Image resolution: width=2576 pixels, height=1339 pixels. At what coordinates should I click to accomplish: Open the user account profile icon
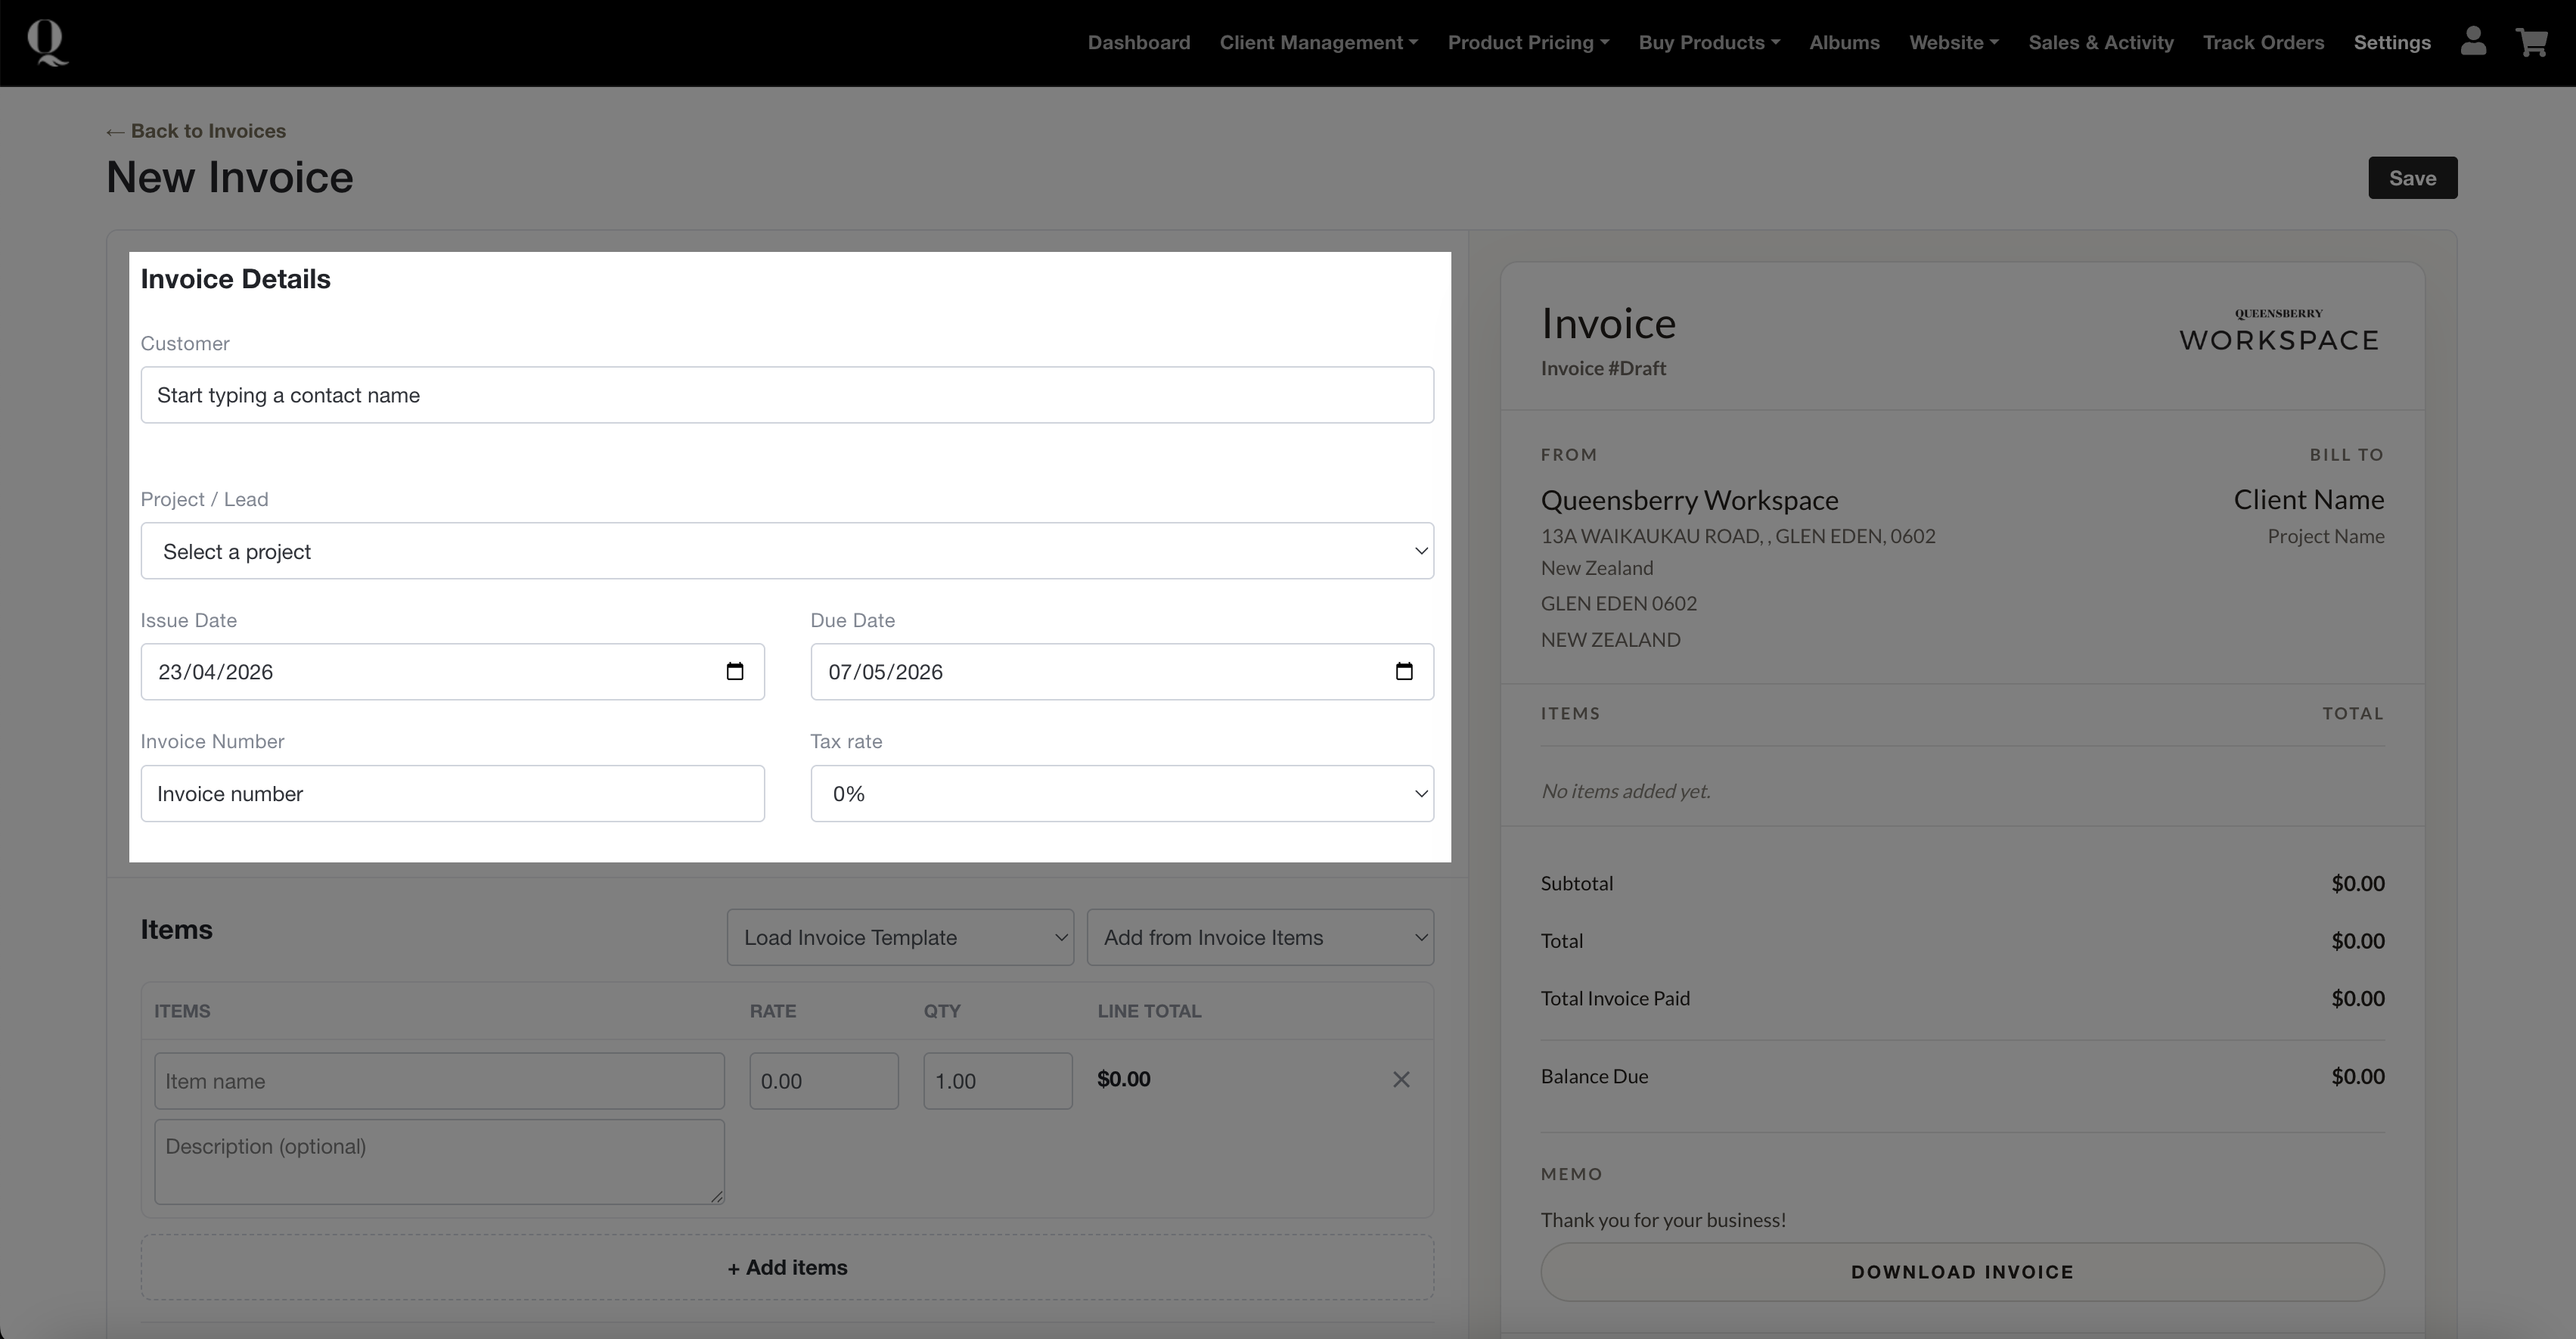pos(2473,42)
